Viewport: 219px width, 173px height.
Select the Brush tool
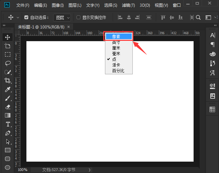[8, 98]
